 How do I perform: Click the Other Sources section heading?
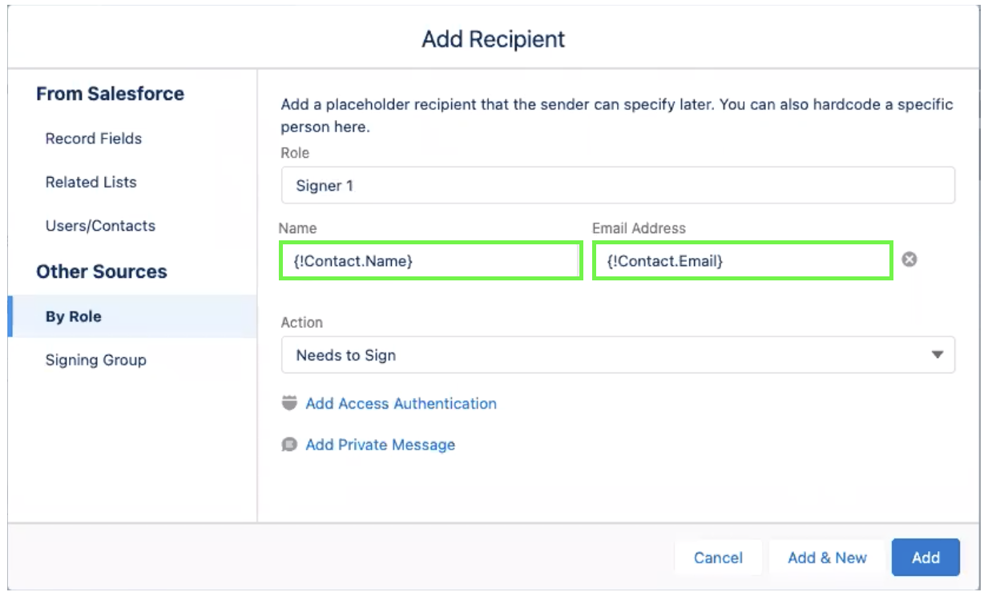tap(102, 272)
